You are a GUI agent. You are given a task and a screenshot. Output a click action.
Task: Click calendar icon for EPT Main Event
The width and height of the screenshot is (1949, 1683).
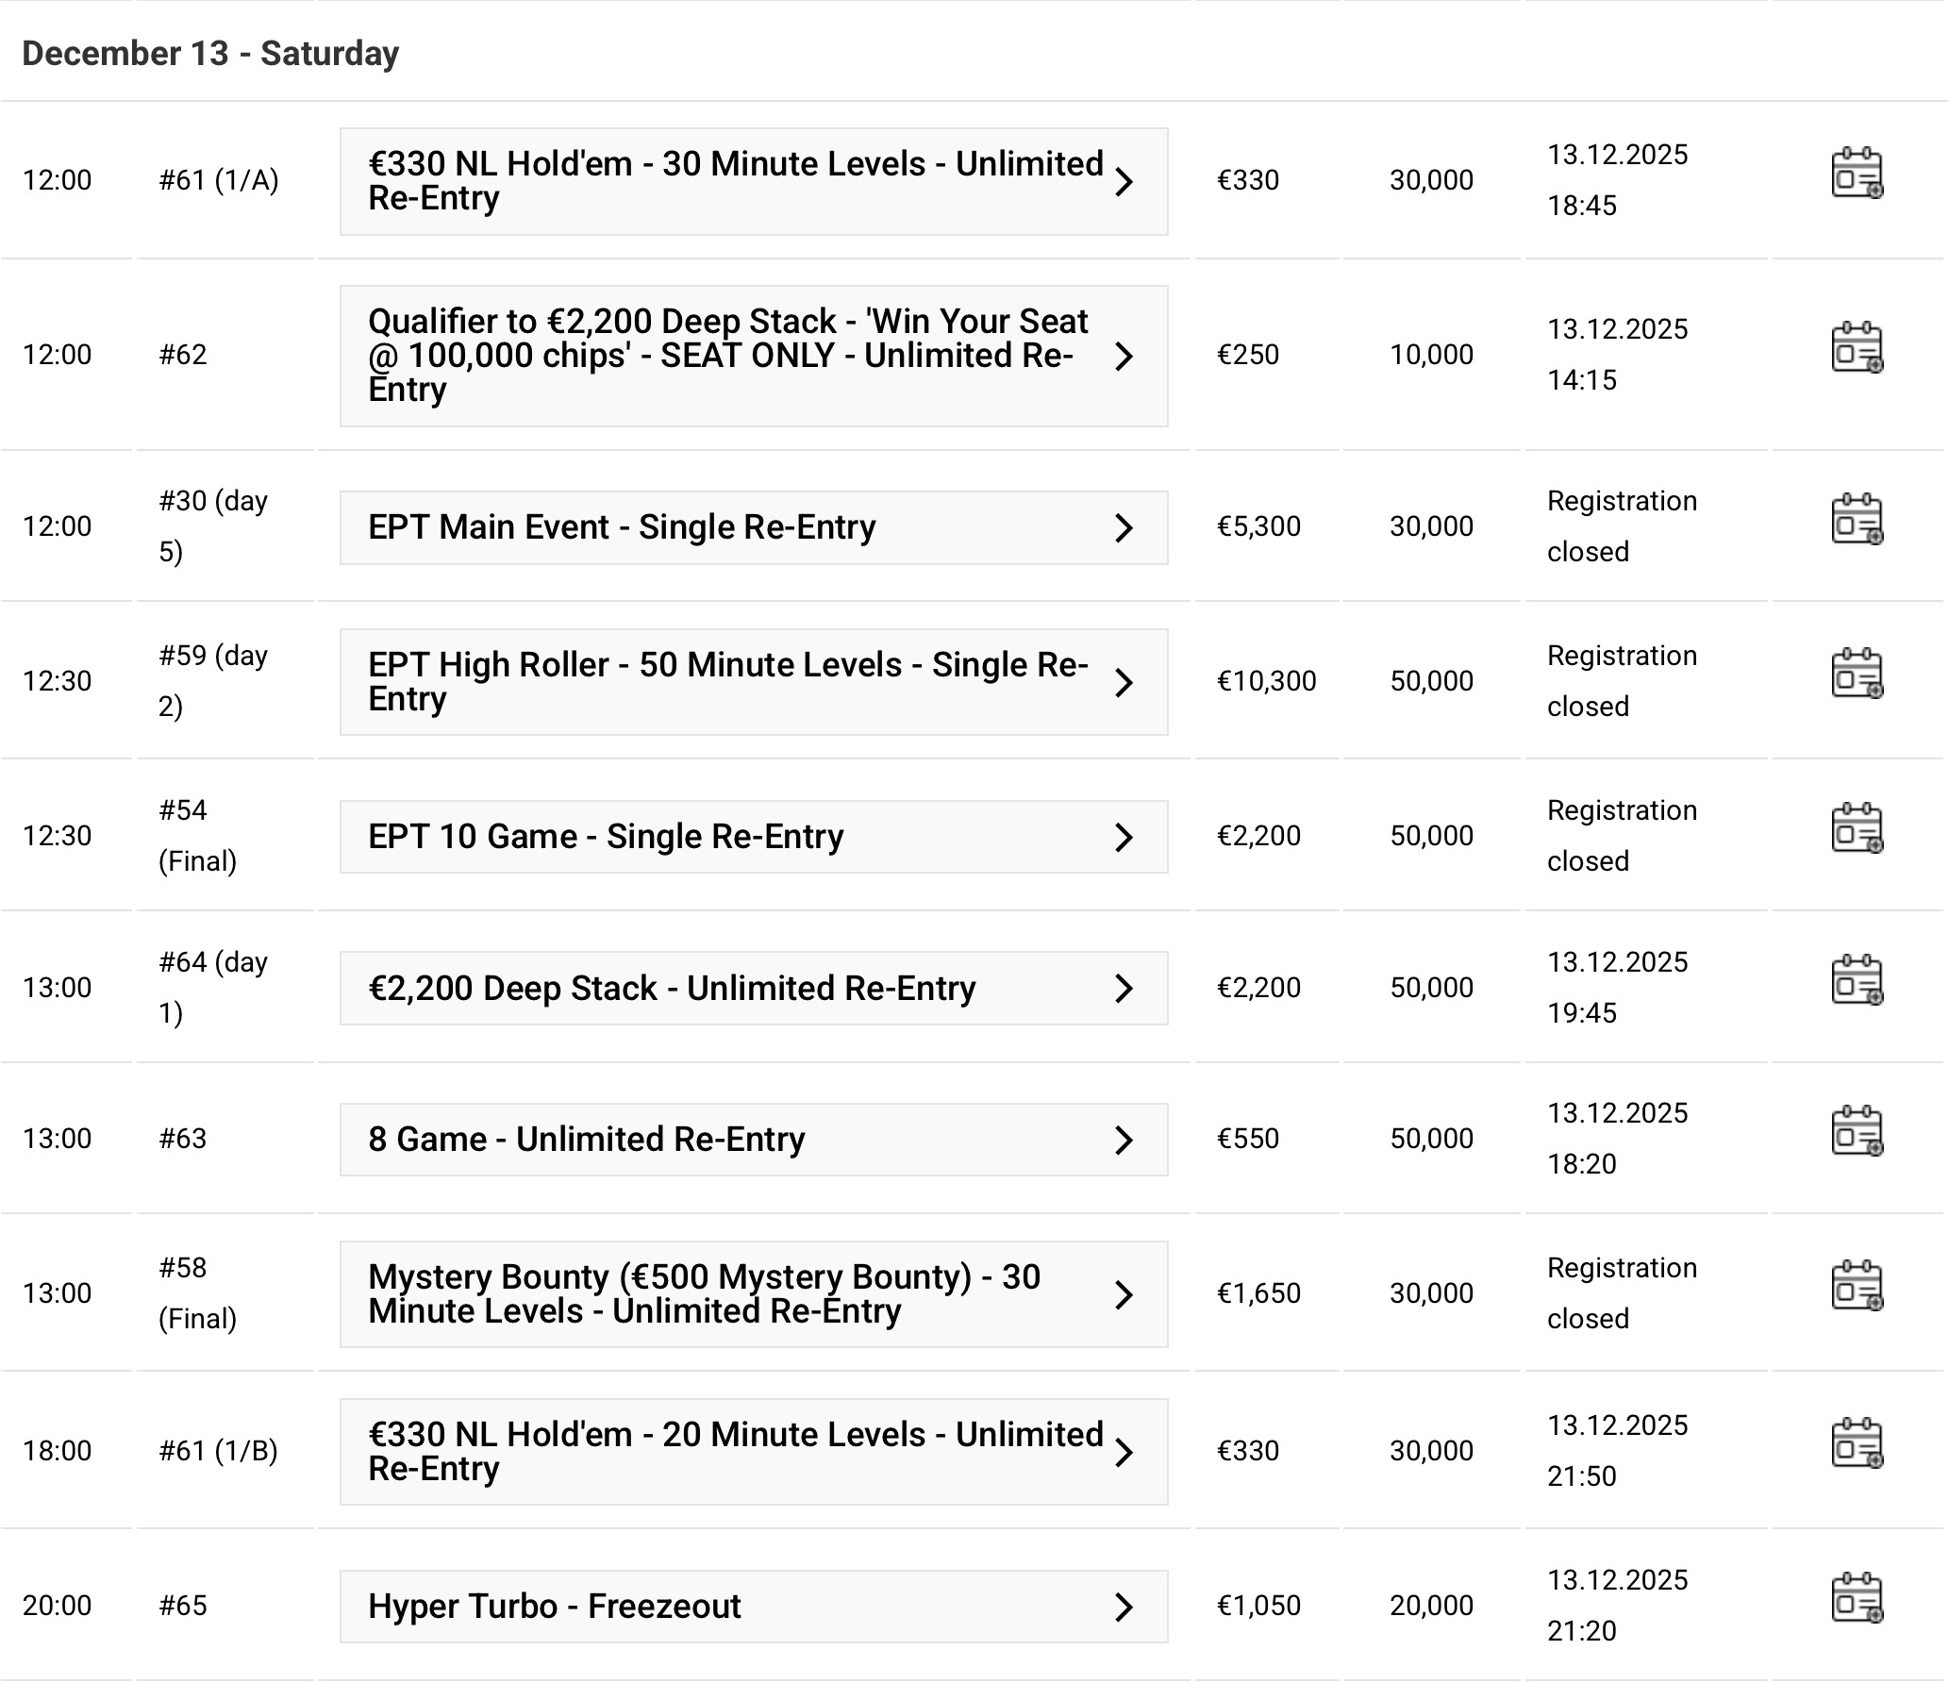click(1856, 520)
